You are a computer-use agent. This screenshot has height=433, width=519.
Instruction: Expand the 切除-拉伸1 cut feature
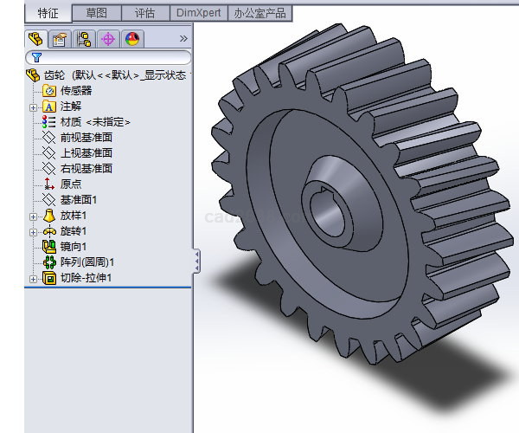click(34, 278)
